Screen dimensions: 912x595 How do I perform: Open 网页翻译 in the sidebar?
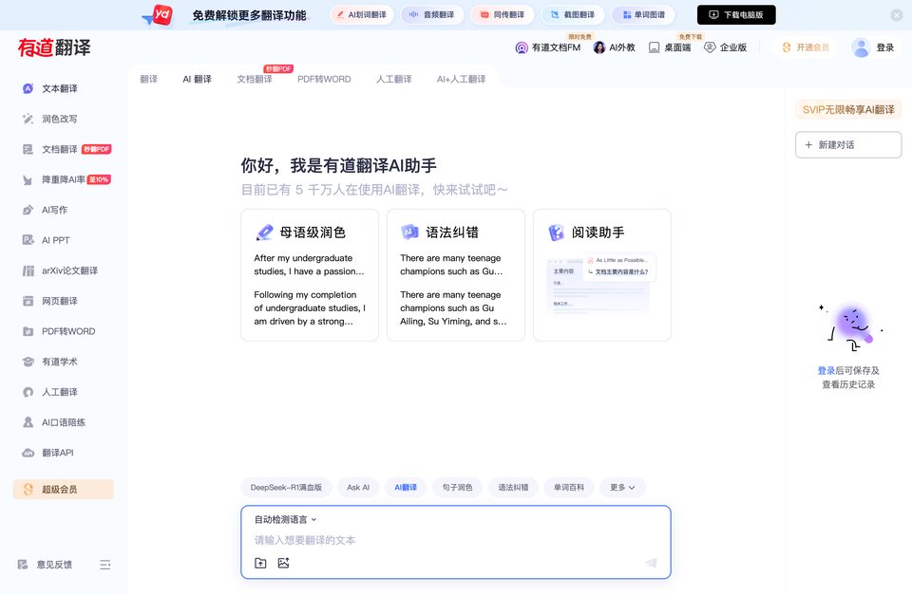pyautogui.click(x=50, y=301)
